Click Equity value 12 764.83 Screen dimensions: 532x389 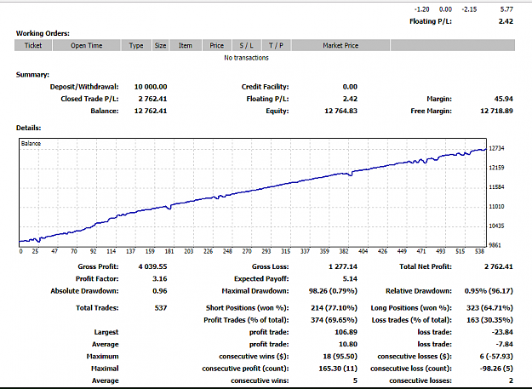341,111
